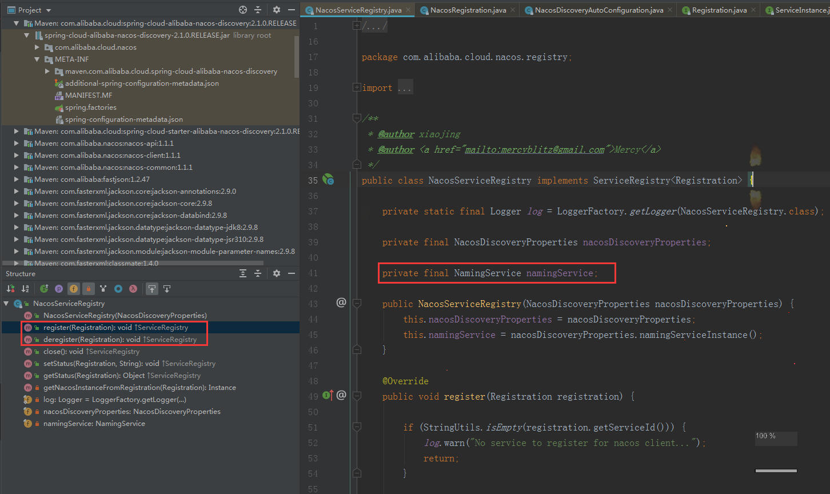Screen dimensions: 830x494
Task: Collapse the spring-cloud-alibaba-nacos-discovery Maven node
Action: [x=17, y=23]
